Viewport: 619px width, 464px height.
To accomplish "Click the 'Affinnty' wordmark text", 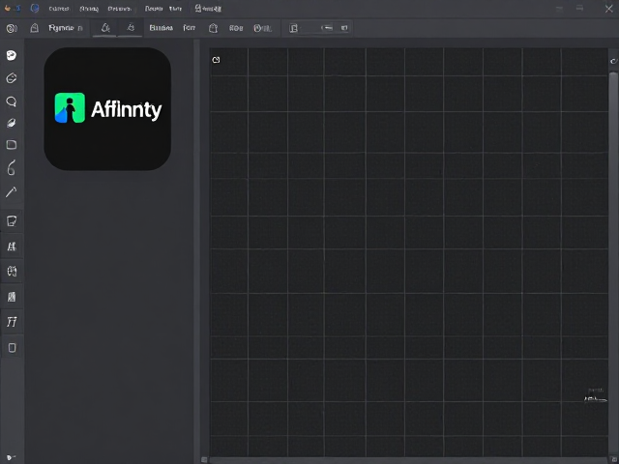I will point(127,109).
